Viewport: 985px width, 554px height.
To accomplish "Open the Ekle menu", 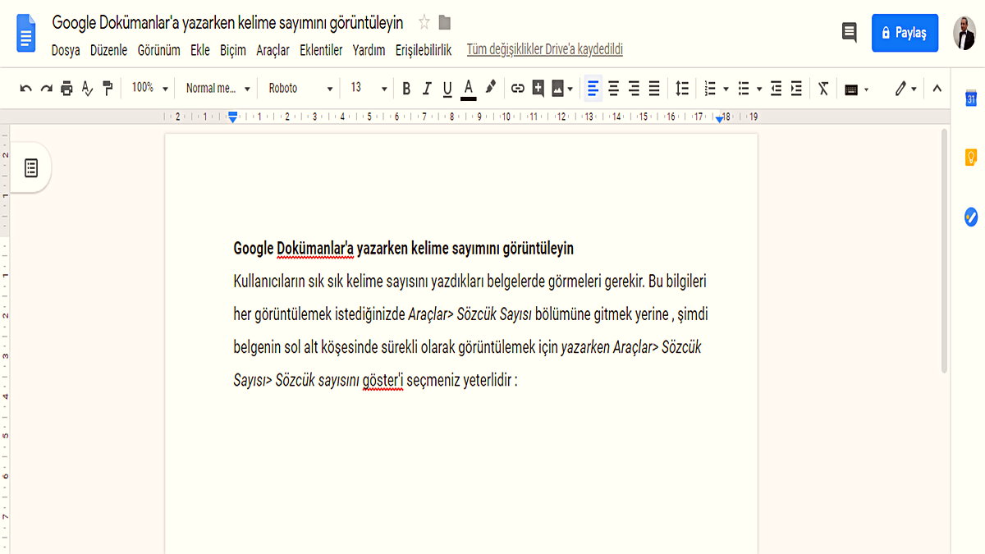I will pos(200,50).
